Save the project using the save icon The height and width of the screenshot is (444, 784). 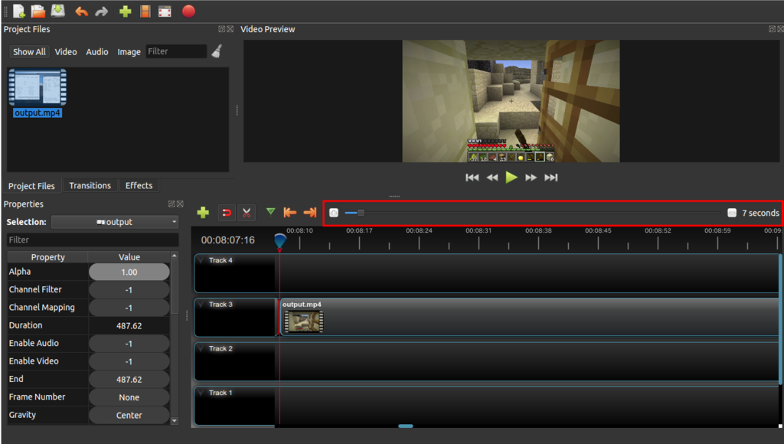tap(58, 11)
